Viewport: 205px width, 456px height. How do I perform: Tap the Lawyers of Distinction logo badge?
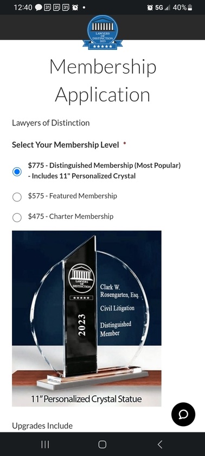(102, 33)
